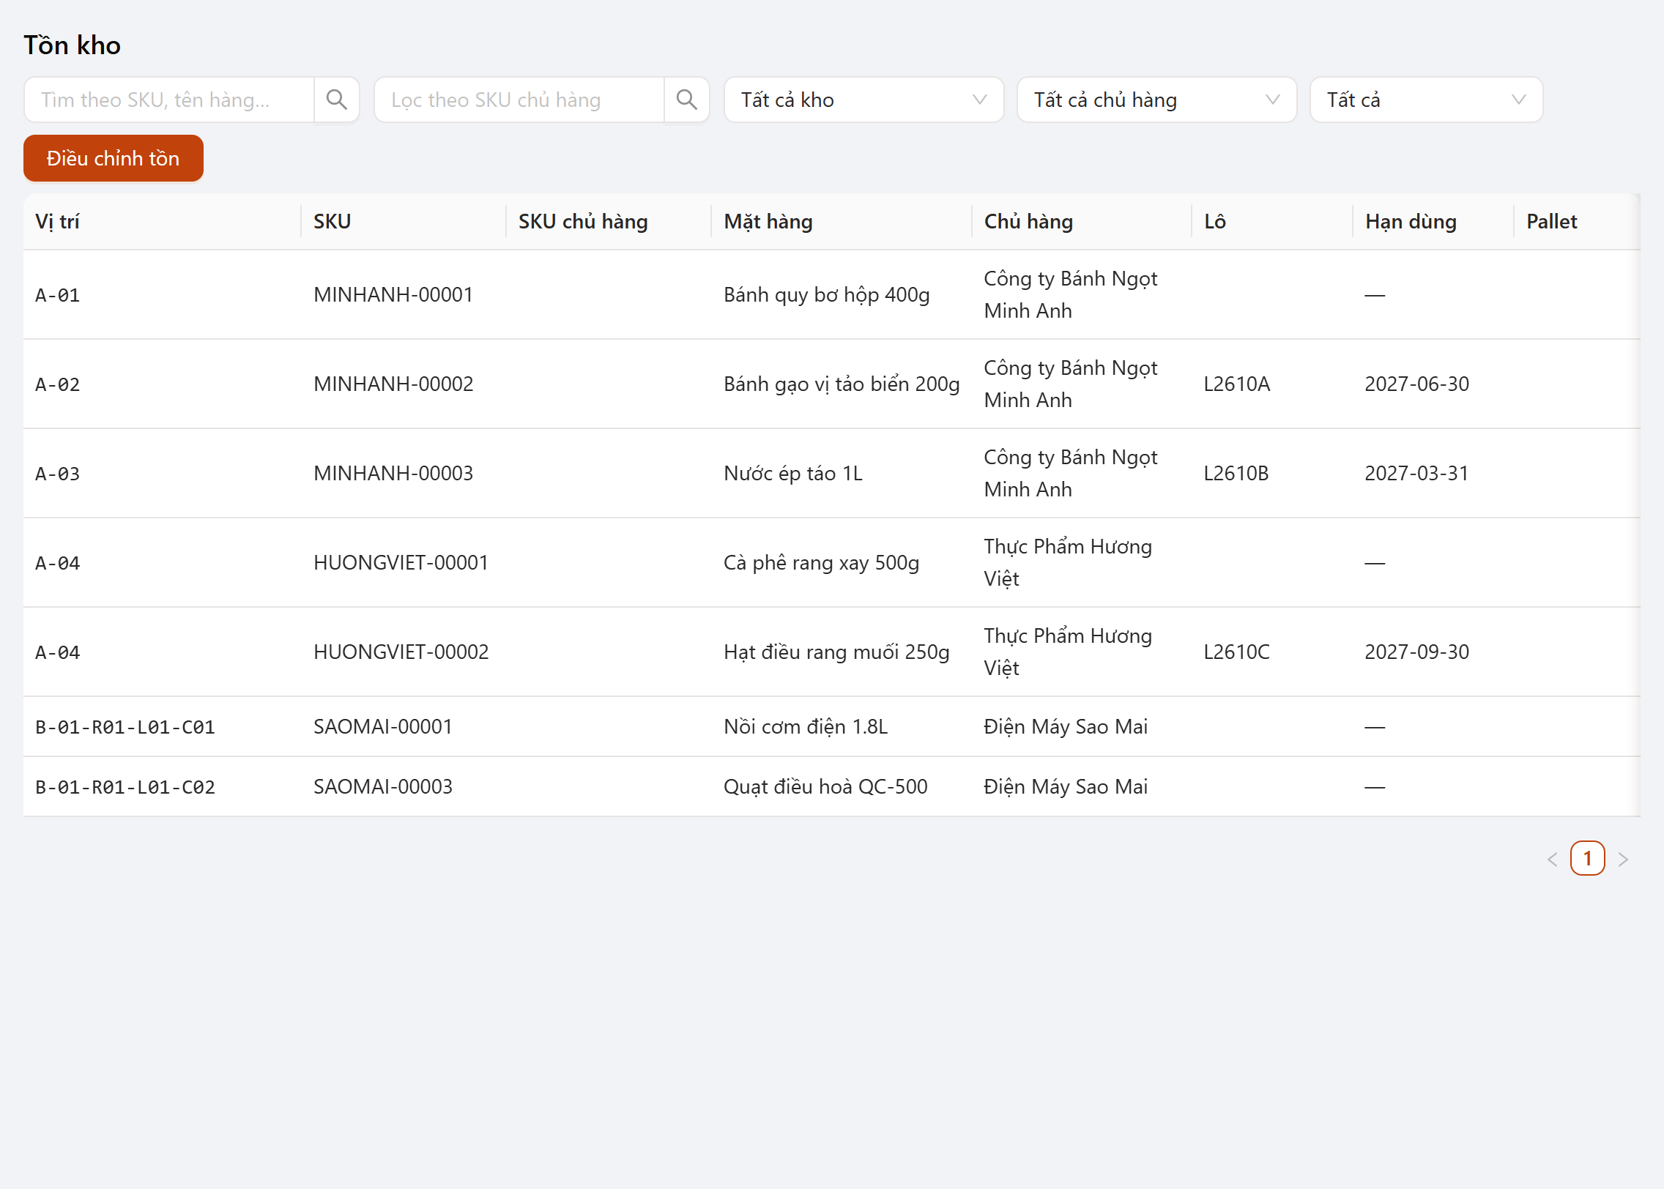Select the 'Nồi cơm điện 1.8L' row

pos(832,726)
